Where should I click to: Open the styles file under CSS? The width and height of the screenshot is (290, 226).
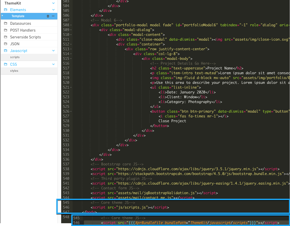coord(29,71)
